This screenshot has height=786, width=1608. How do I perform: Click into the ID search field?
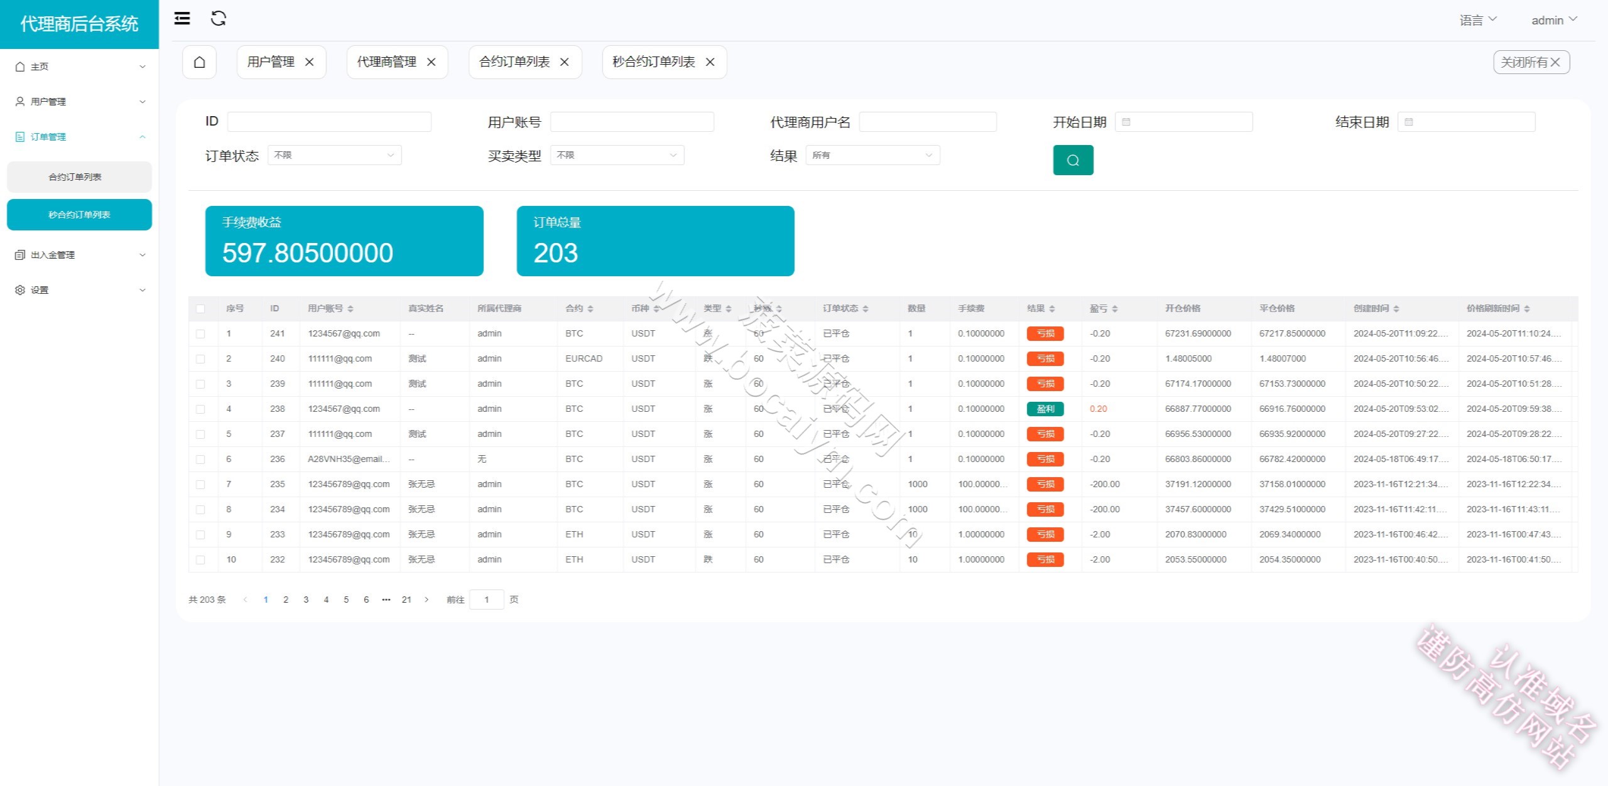click(x=329, y=122)
